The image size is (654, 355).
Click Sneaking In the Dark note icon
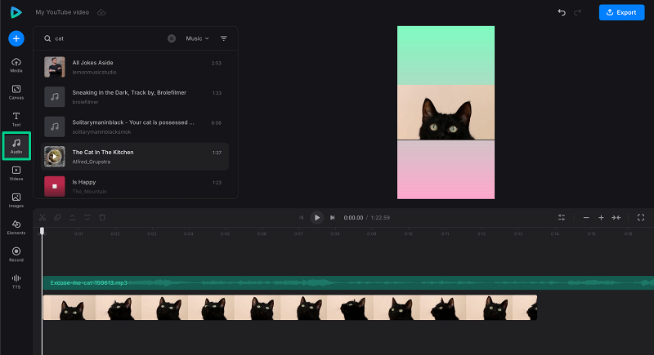[55, 97]
